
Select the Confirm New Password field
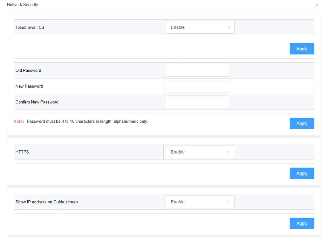197,102
